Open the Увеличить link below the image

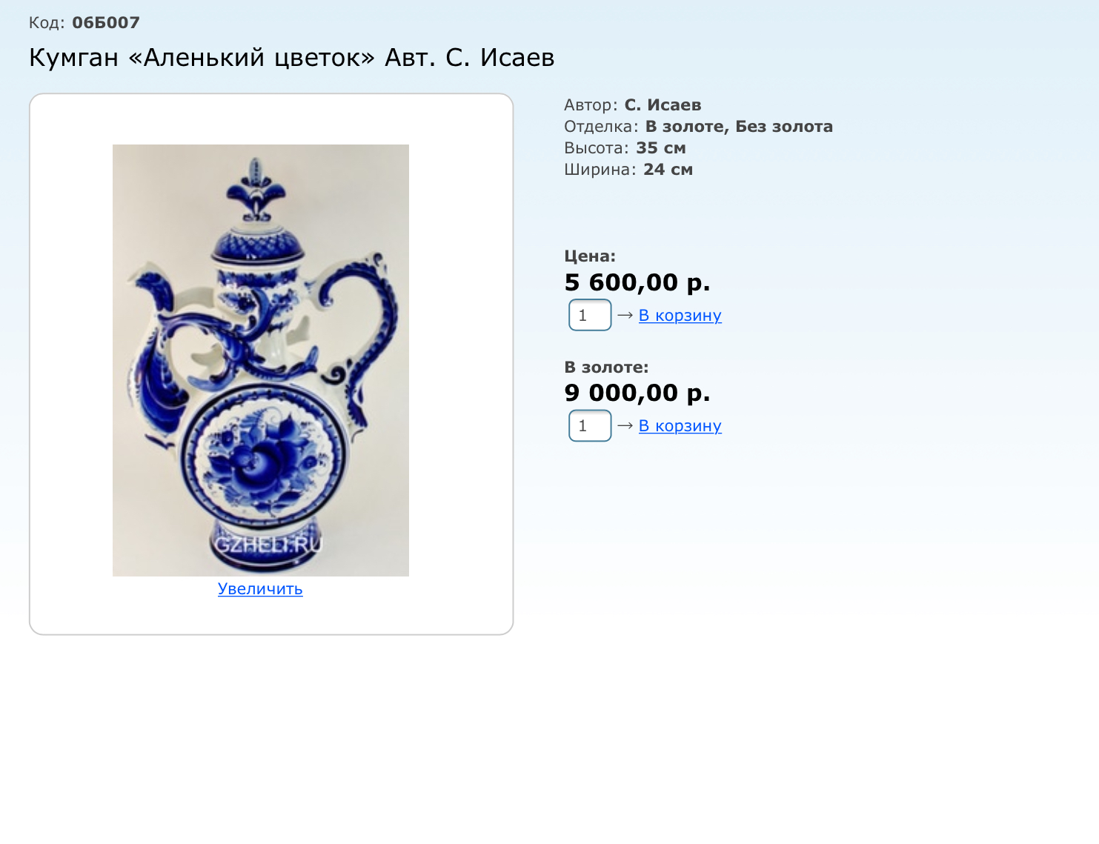tap(260, 589)
